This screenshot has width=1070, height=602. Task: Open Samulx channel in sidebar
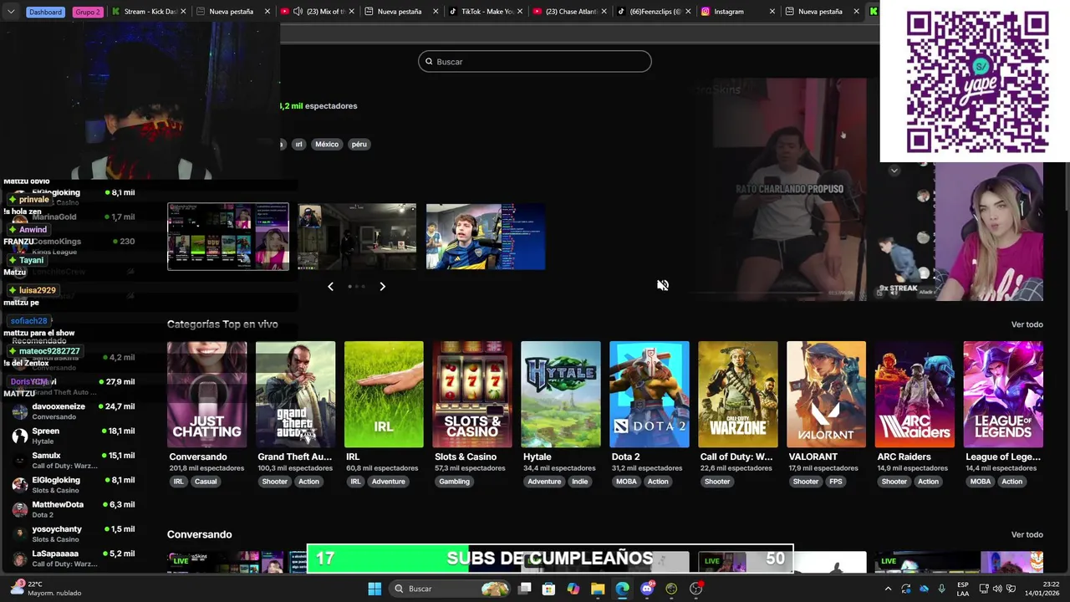(74, 460)
